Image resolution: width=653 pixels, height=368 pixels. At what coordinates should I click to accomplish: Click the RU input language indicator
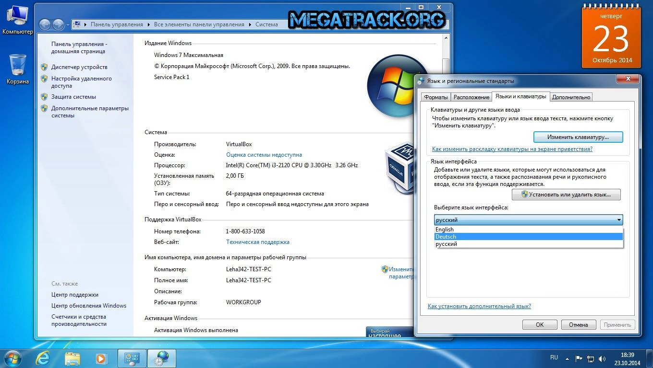coord(554,357)
